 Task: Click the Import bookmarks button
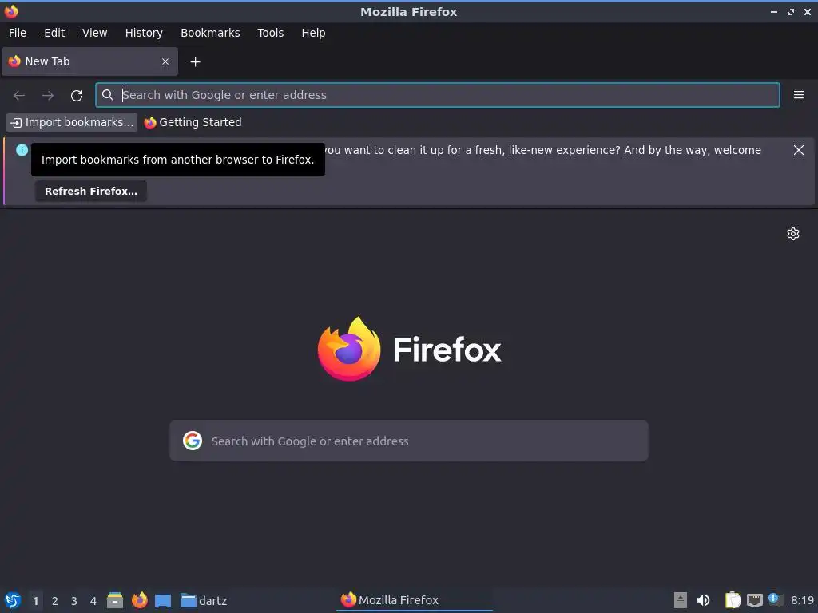tap(72, 122)
